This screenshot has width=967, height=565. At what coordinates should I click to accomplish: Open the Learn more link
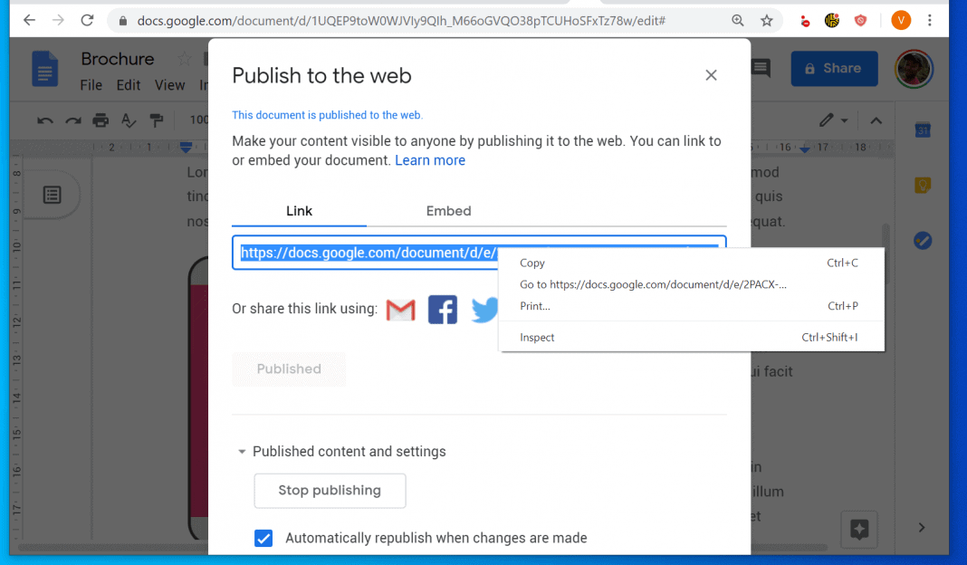(430, 160)
